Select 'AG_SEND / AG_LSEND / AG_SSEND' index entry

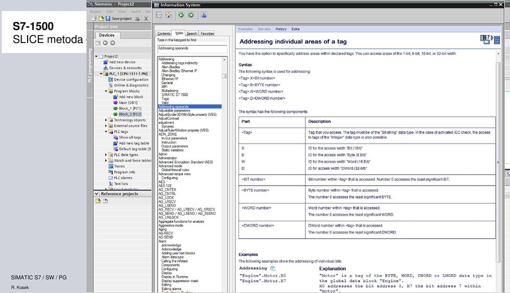(187, 213)
